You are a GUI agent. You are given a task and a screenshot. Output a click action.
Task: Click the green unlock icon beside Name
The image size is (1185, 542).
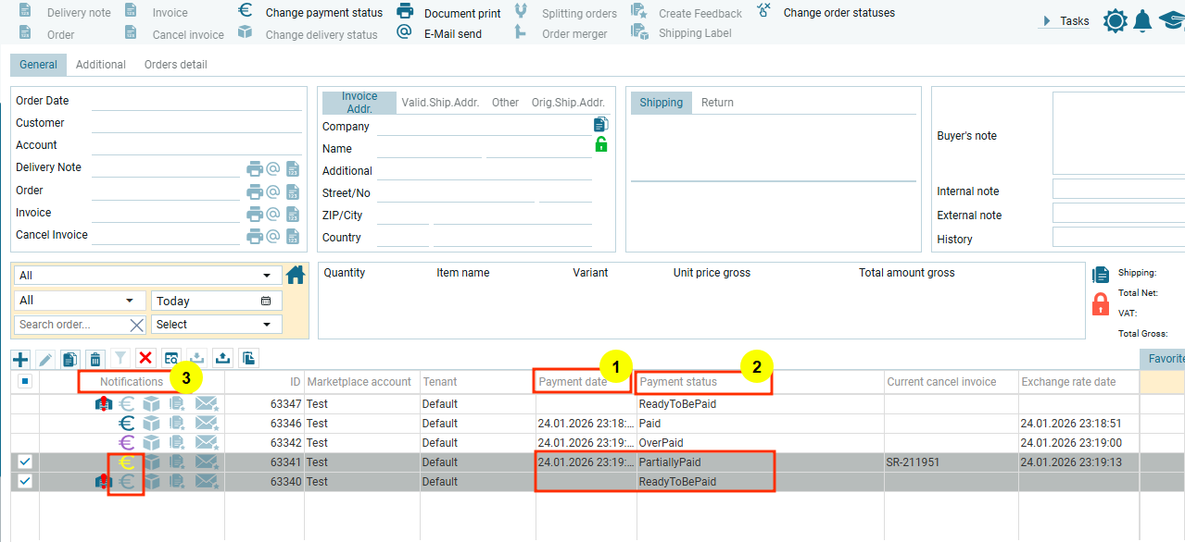click(x=600, y=144)
